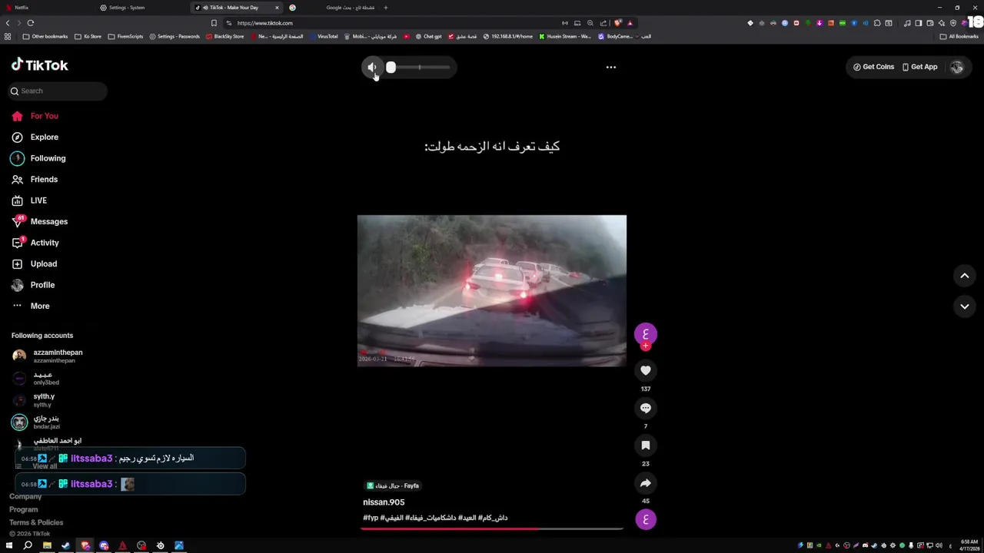This screenshot has width=984, height=553.
Task: Click the Get Coins button
Action: click(873, 67)
